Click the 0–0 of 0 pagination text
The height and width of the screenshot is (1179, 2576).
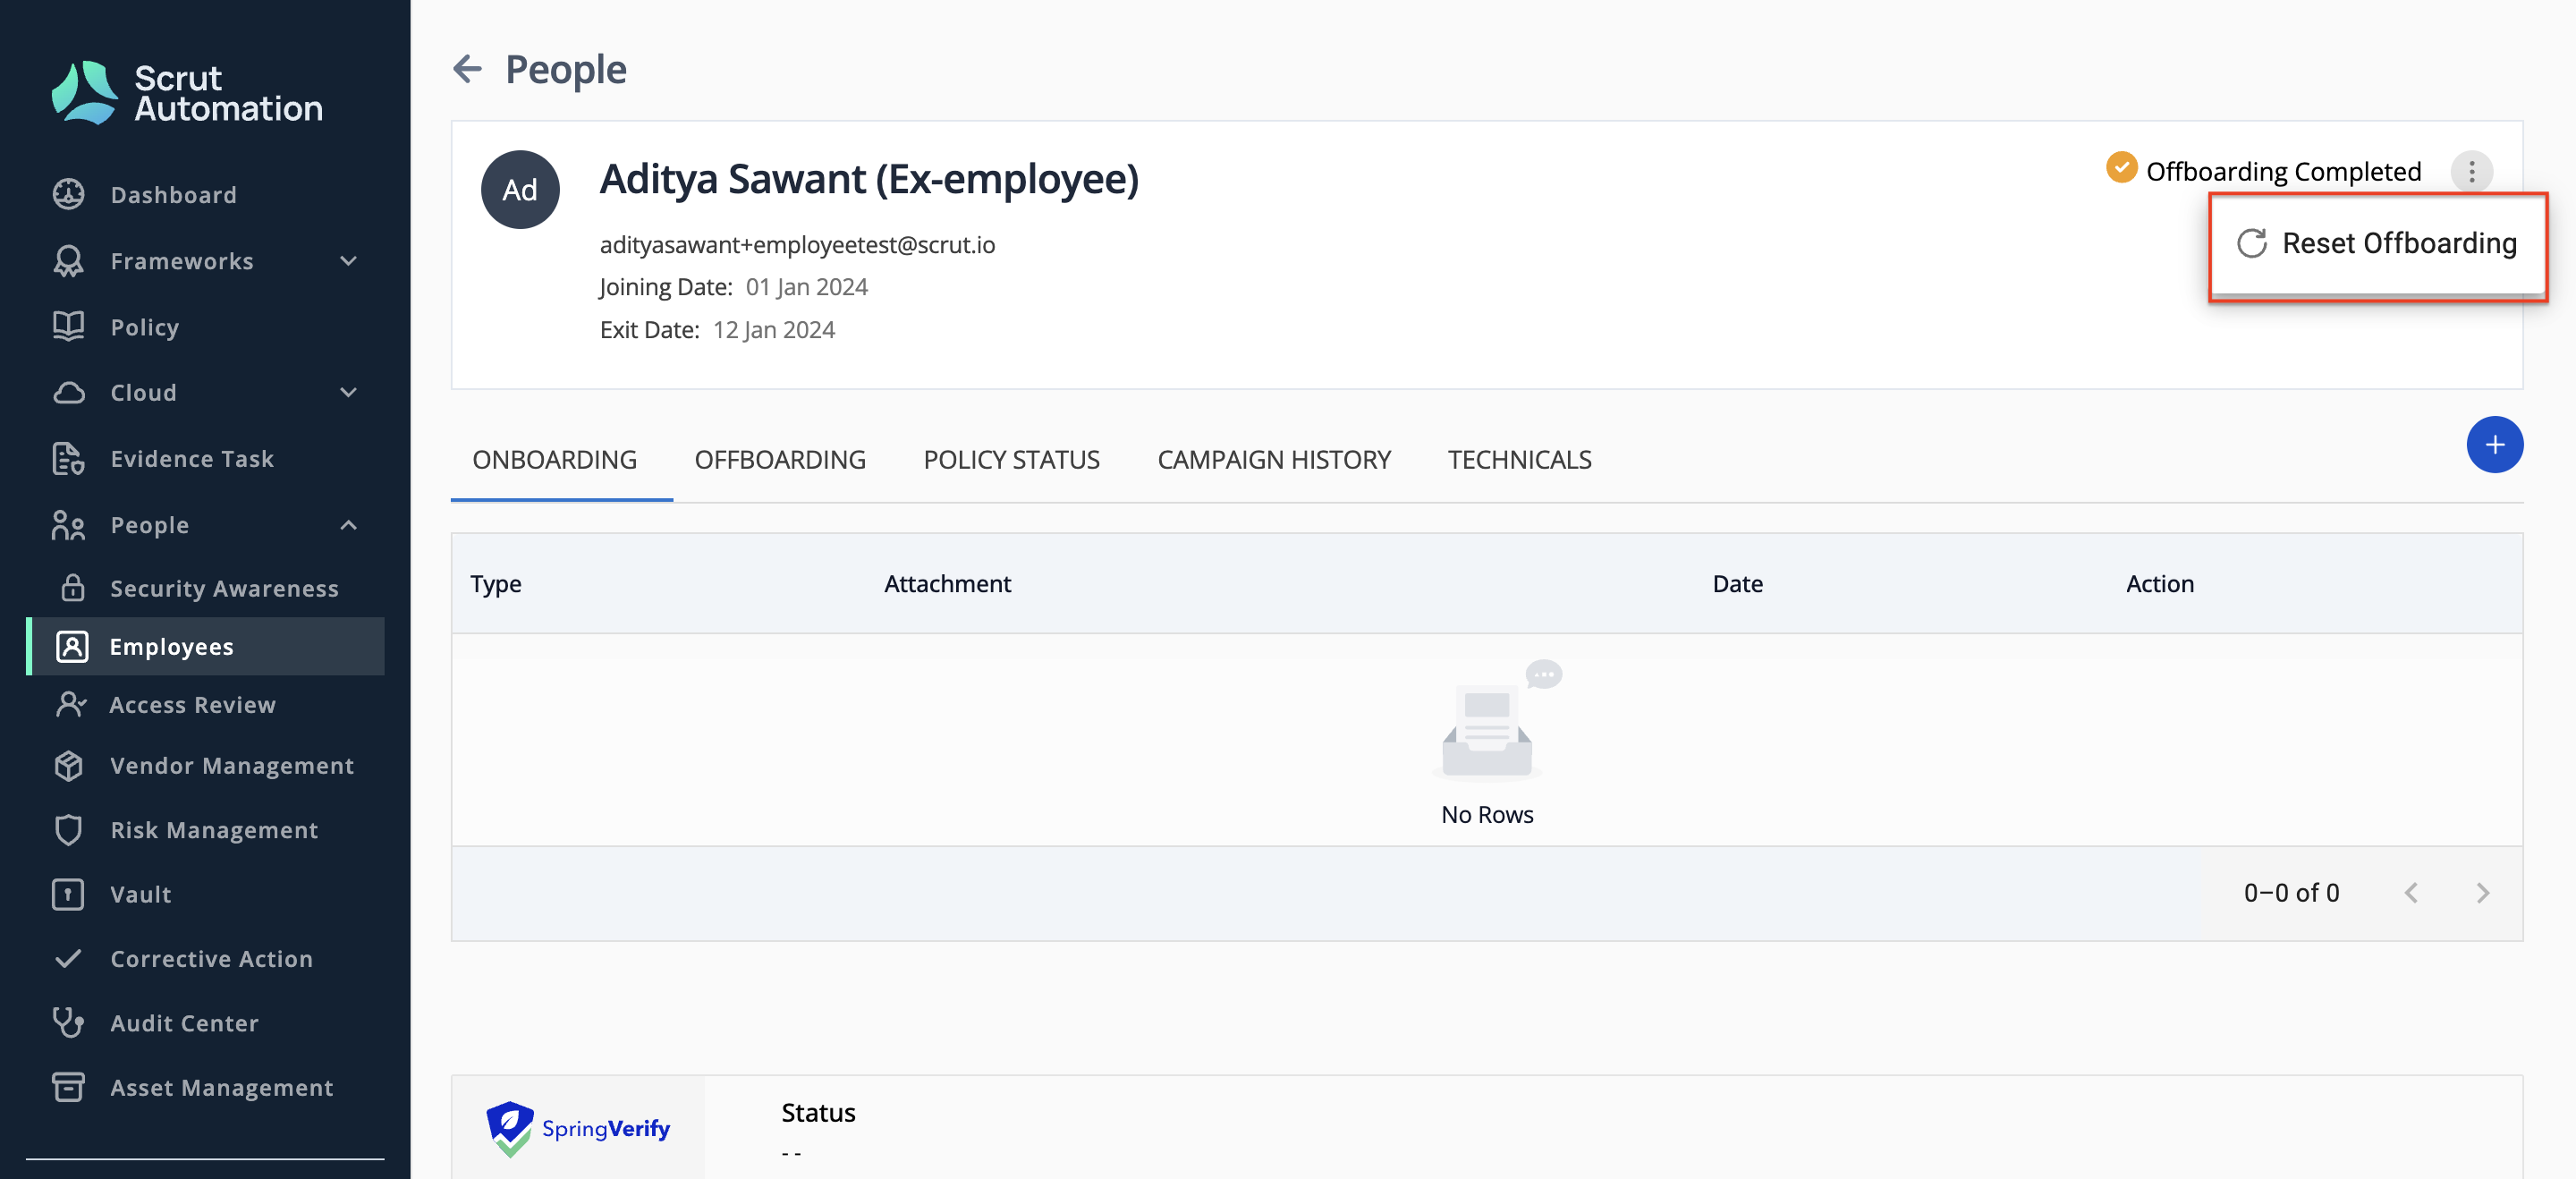click(x=2291, y=892)
